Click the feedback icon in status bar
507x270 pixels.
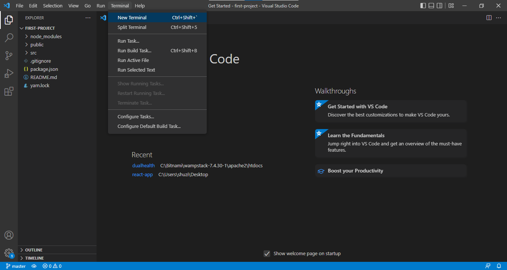coord(488,266)
